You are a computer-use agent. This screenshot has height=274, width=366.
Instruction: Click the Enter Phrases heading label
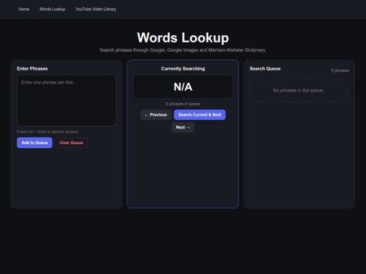click(x=33, y=69)
